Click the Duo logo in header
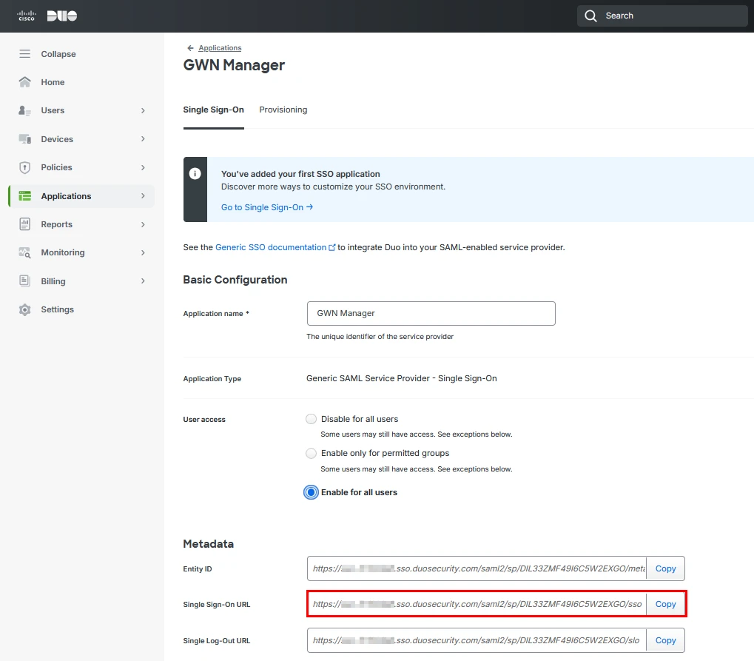The image size is (754, 661). 62,16
